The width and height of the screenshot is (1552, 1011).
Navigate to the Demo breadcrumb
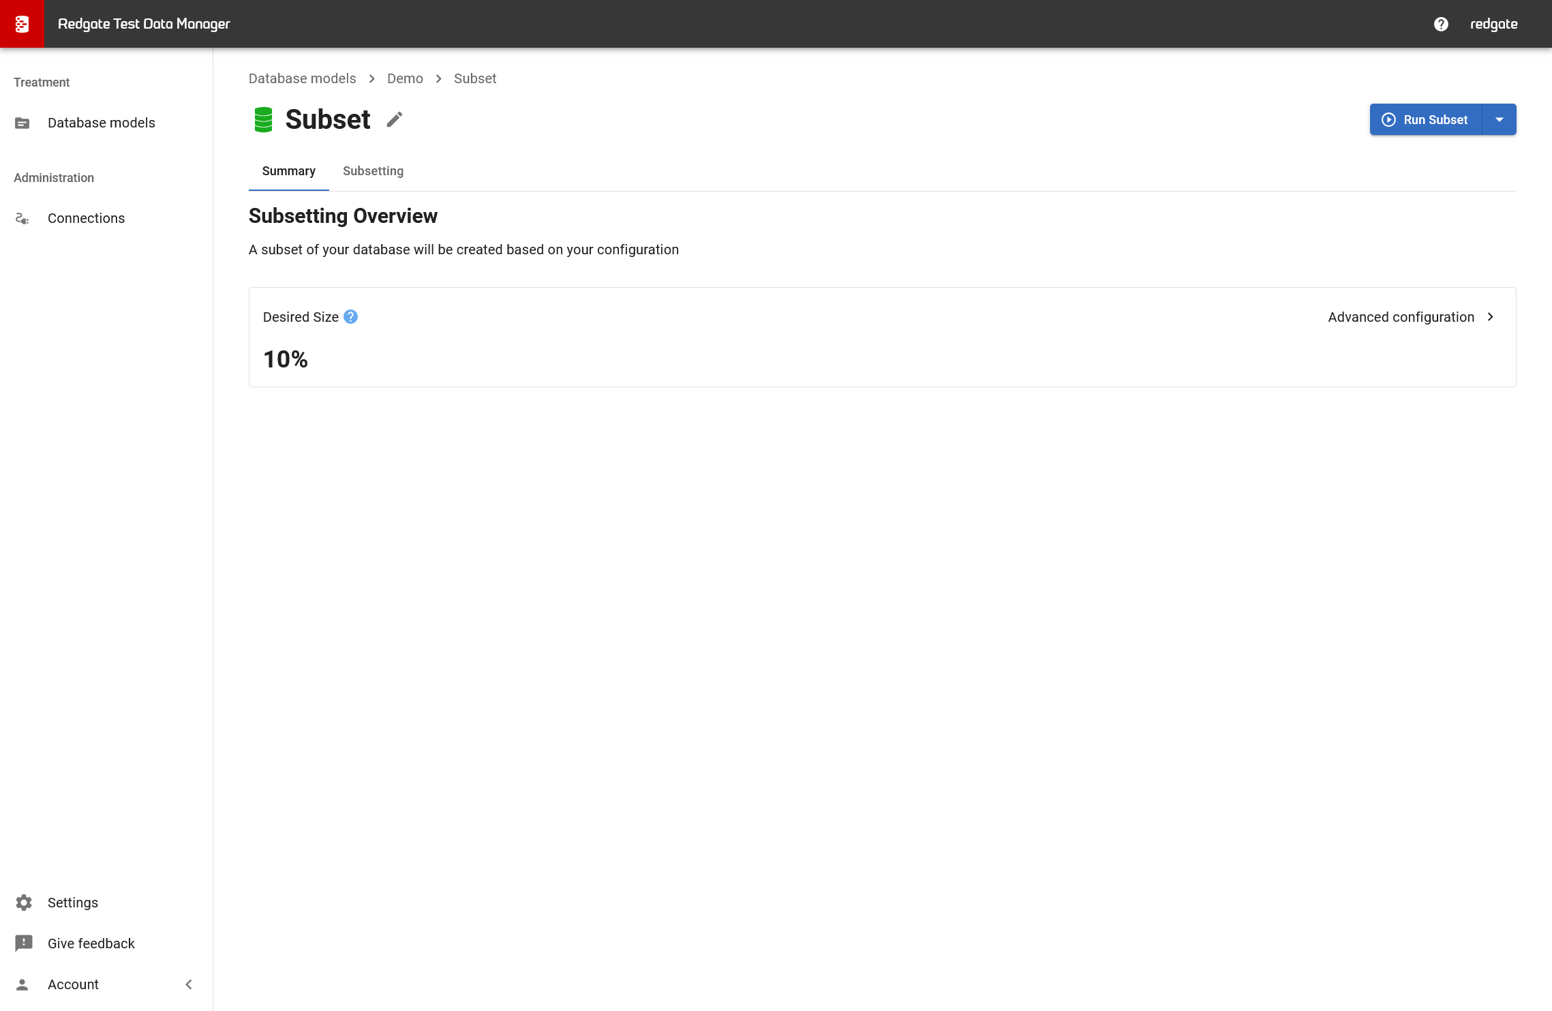[405, 78]
